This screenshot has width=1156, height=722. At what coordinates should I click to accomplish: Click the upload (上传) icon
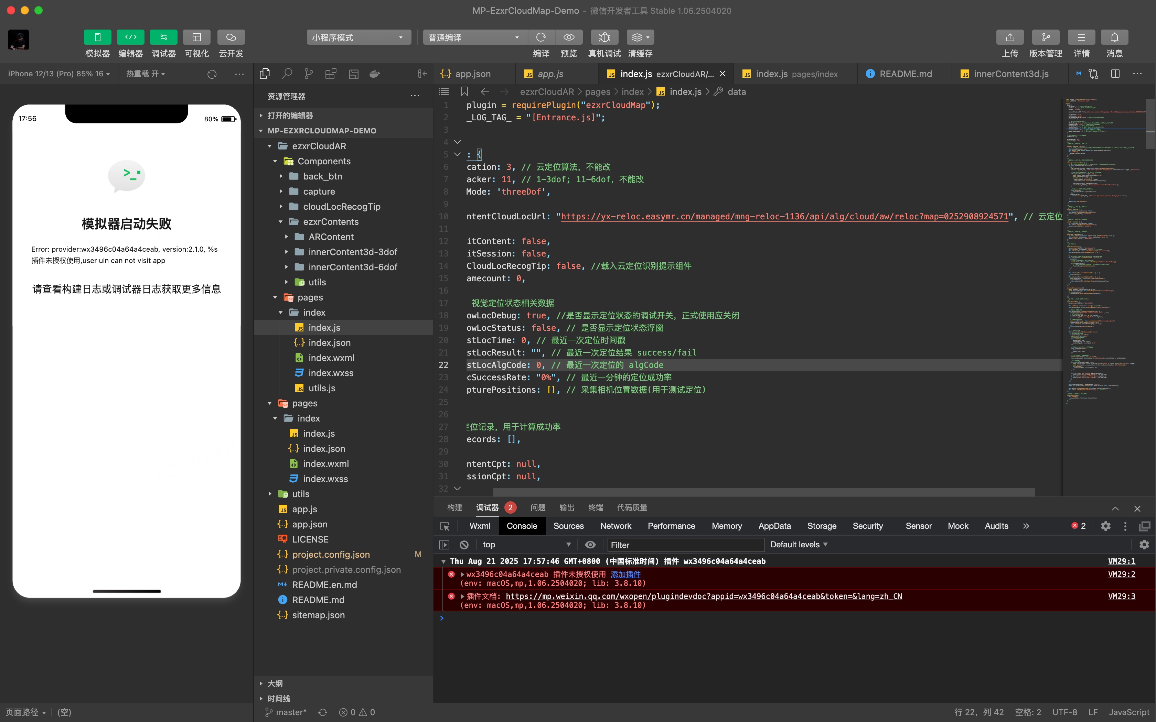[x=1009, y=37]
